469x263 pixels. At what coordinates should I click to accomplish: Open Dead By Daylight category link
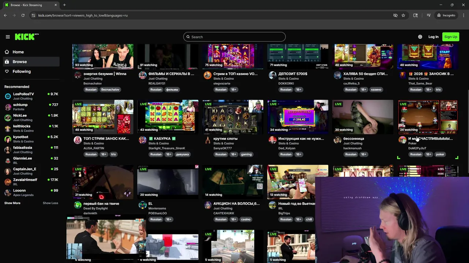[x=95, y=209]
